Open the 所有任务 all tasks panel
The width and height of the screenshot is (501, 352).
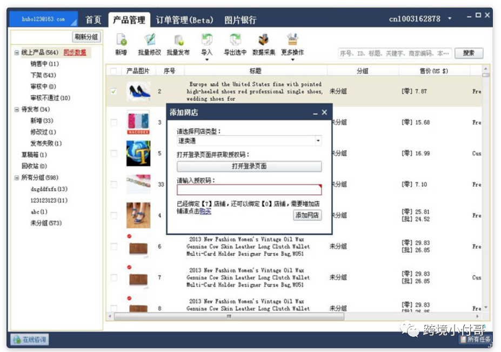[x=475, y=340]
